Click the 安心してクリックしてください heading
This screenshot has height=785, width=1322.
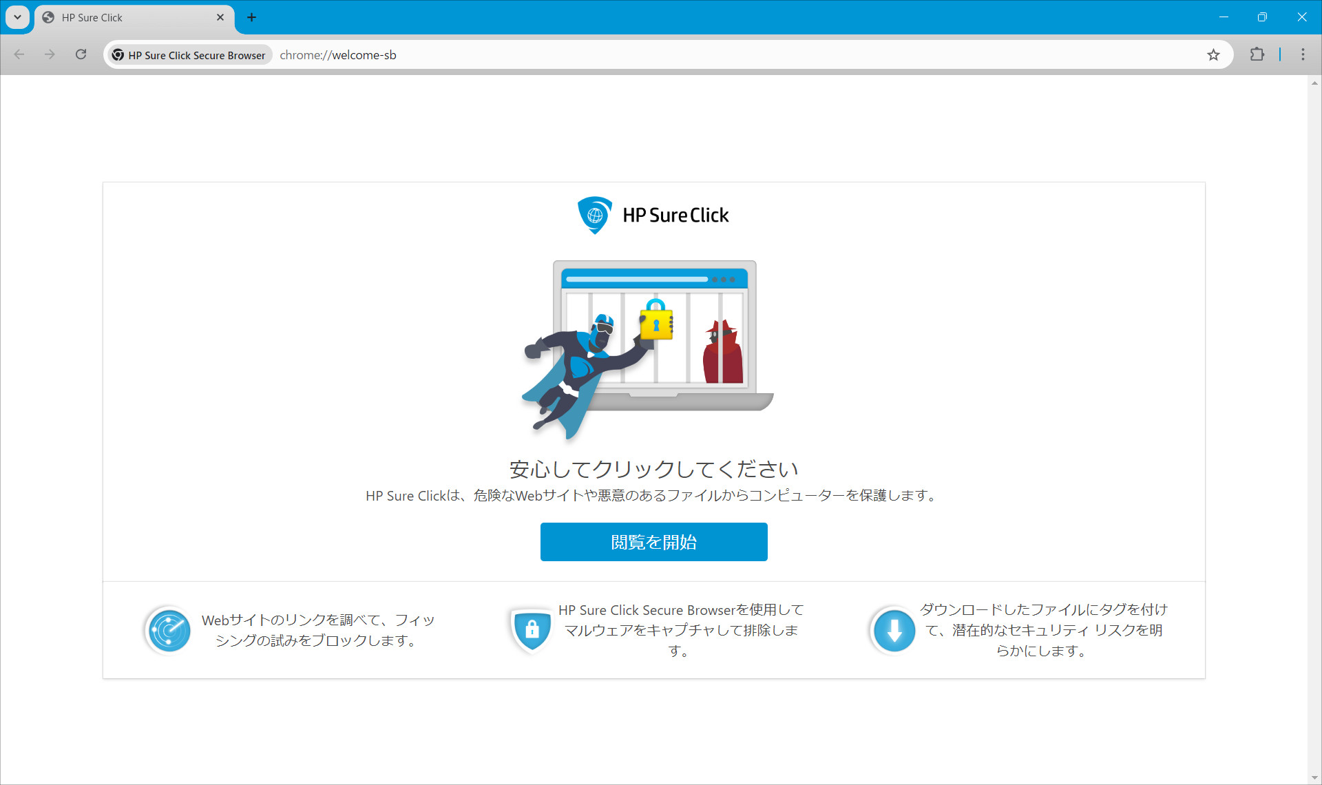653,469
